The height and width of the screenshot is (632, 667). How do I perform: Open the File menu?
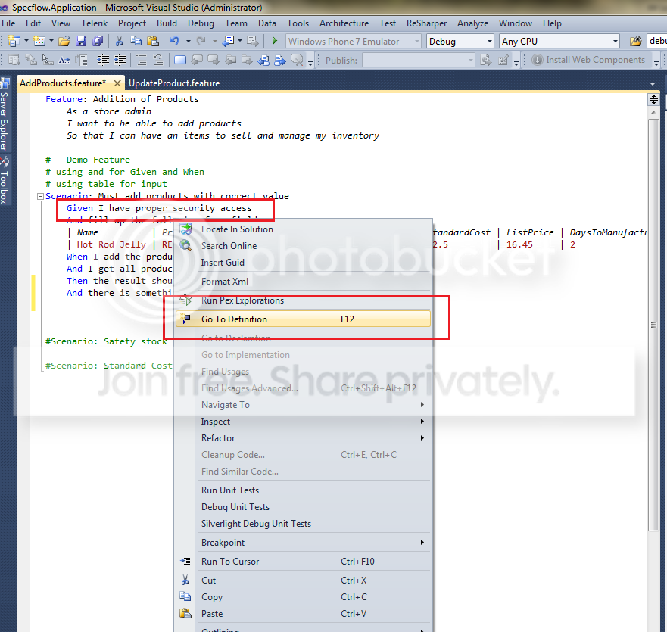pos(8,23)
